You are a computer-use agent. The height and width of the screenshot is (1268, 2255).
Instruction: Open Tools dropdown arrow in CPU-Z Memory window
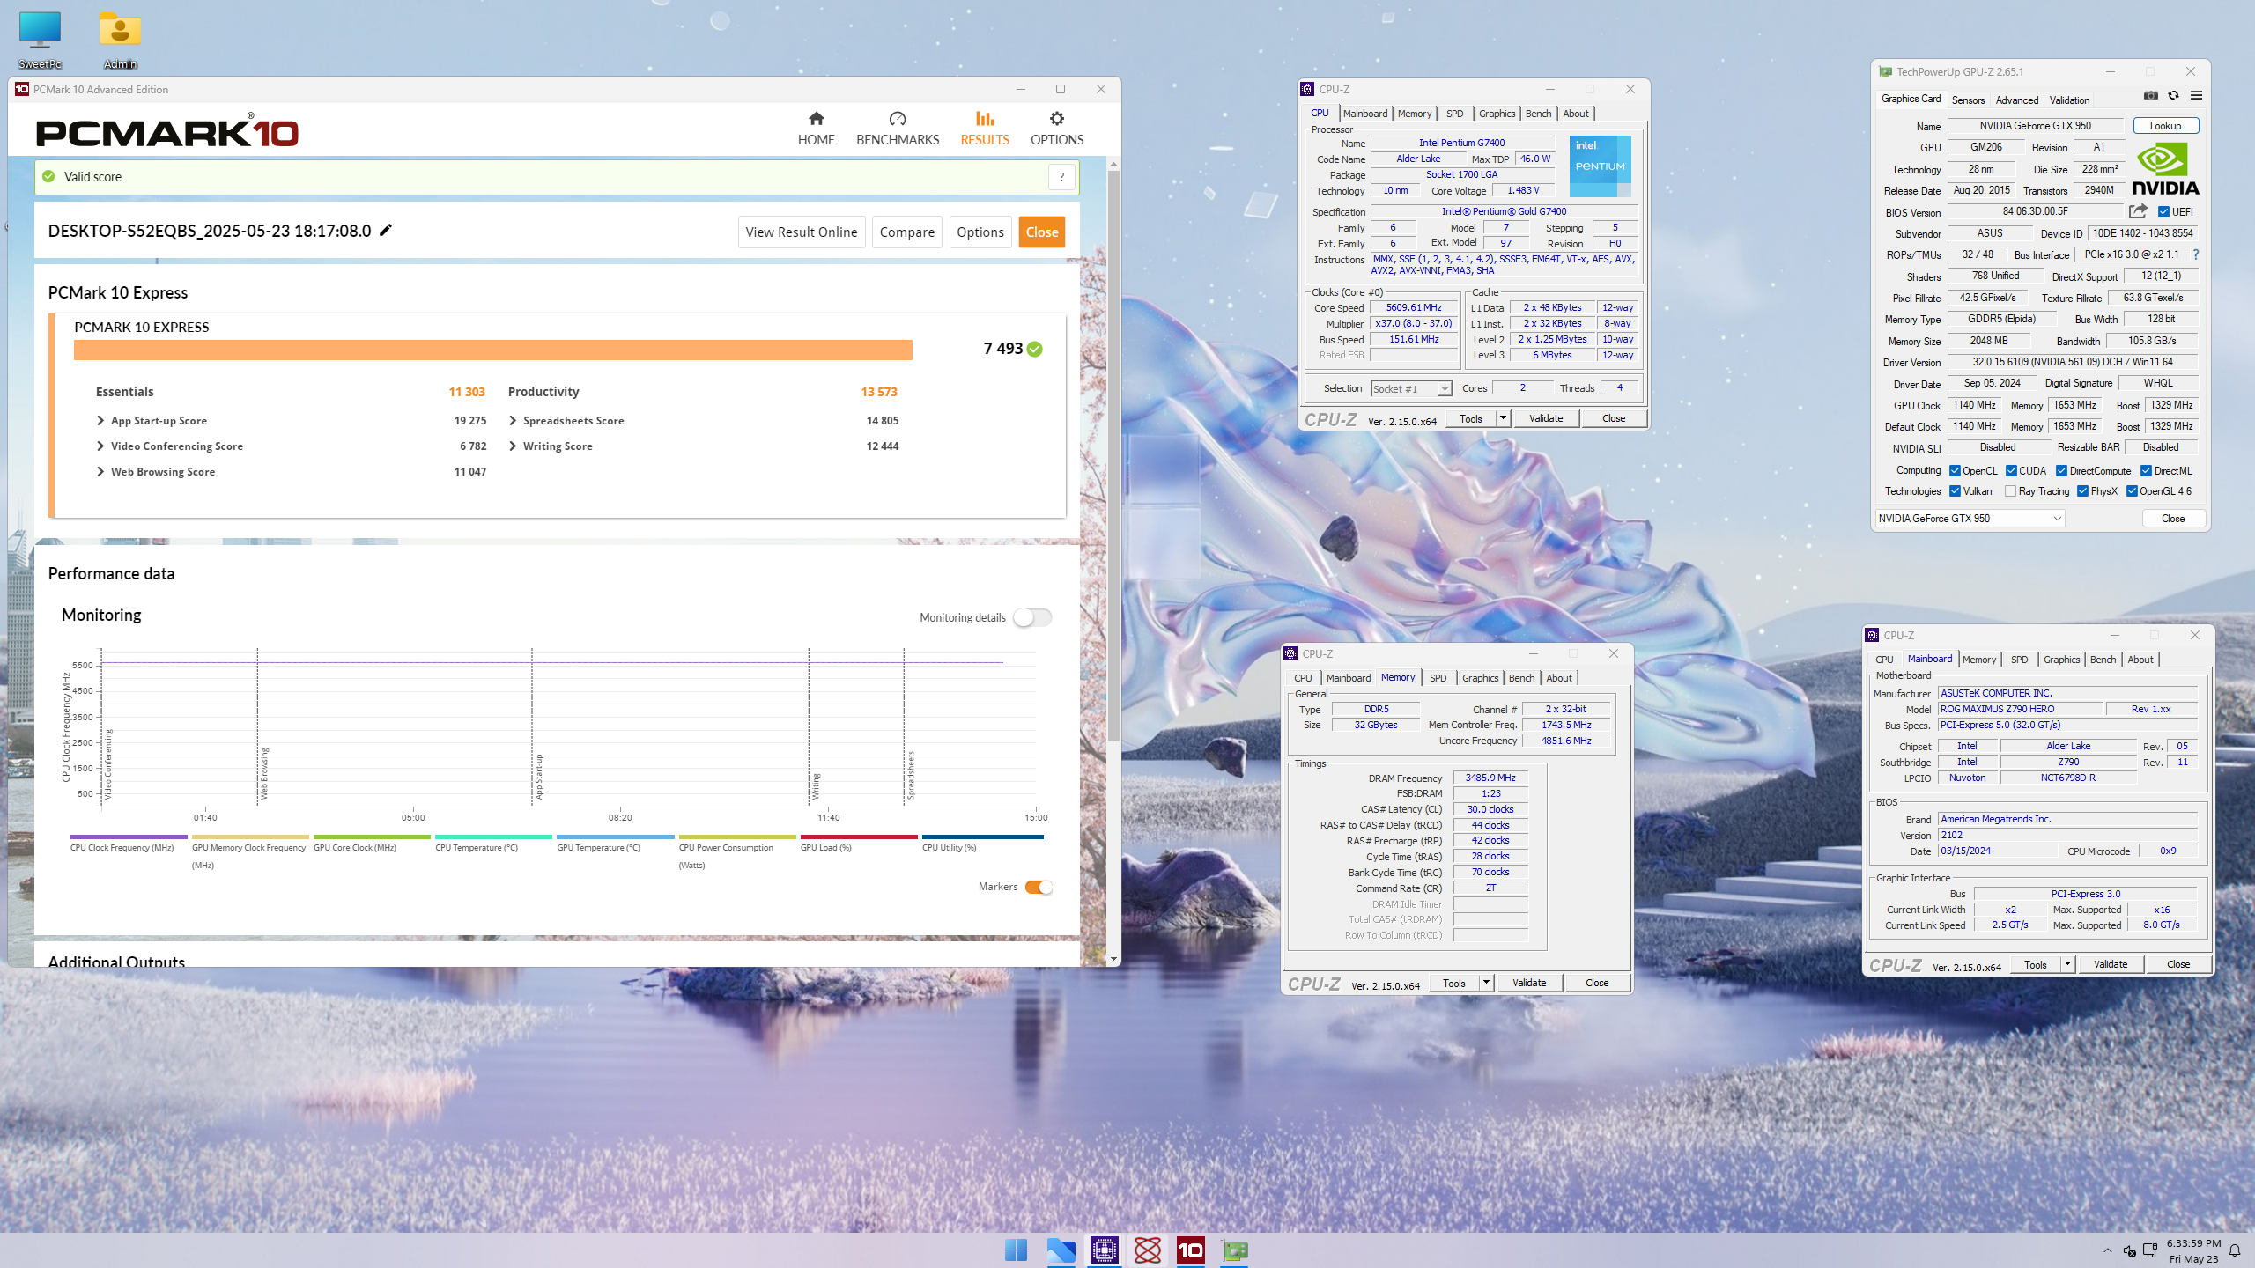(1486, 983)
